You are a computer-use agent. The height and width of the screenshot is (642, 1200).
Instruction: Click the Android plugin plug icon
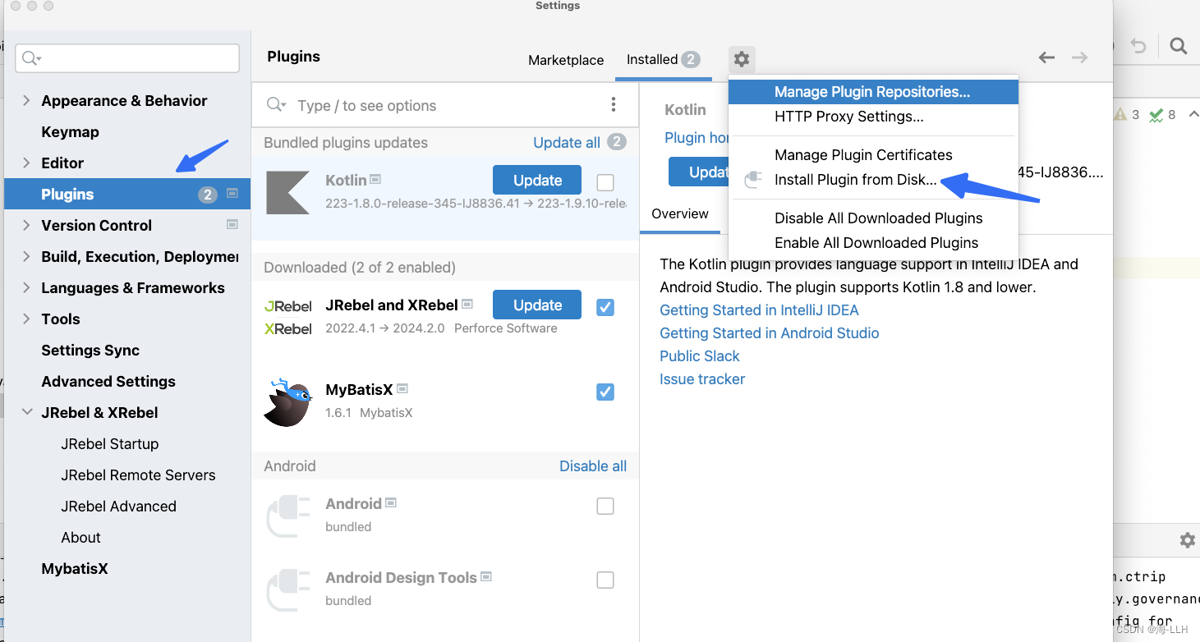pyautogui.click(x=287, y=516)
